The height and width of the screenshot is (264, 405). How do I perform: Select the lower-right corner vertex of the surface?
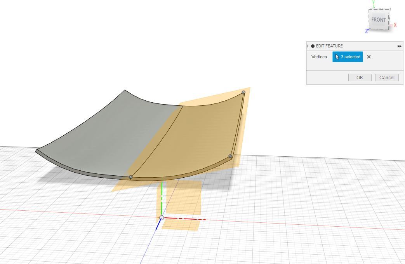pyautogui.click(x=230, y=156)
